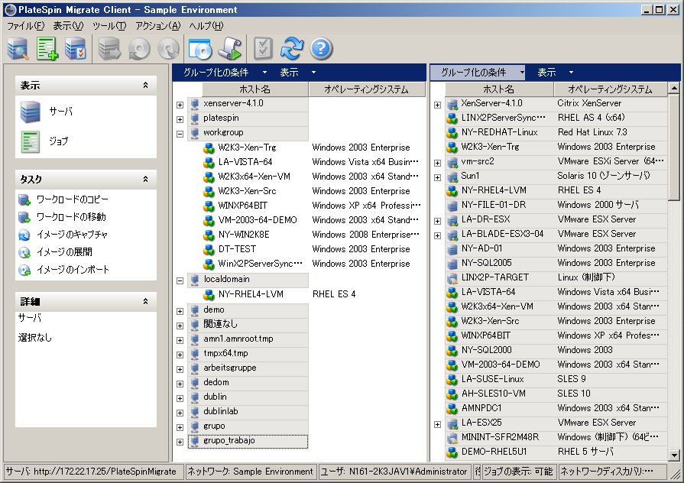
Task: Click the right pane scrollbar down arrow
Action: click(x=673, y=455)
